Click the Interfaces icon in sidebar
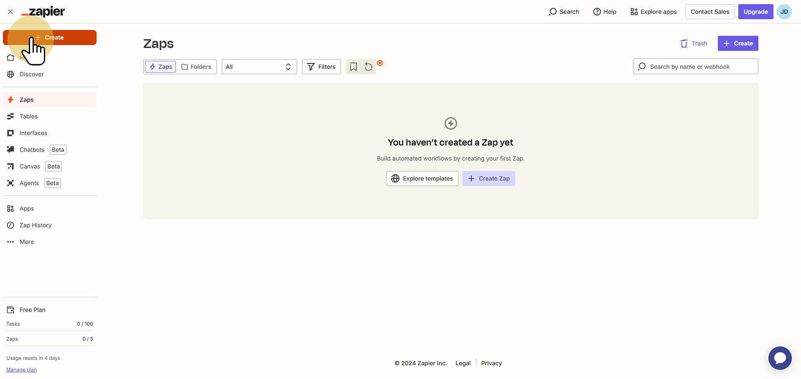The image size is (801, 379). tap(10, 133)
